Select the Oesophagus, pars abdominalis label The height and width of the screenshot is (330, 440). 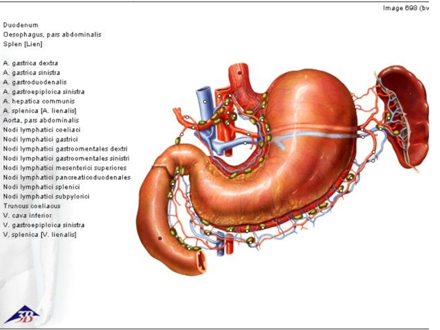pyautogui.click(x=52, y=34)
